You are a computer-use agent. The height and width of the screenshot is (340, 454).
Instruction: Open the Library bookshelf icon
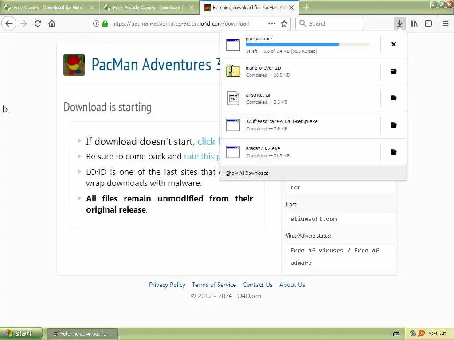click(414, 23)
